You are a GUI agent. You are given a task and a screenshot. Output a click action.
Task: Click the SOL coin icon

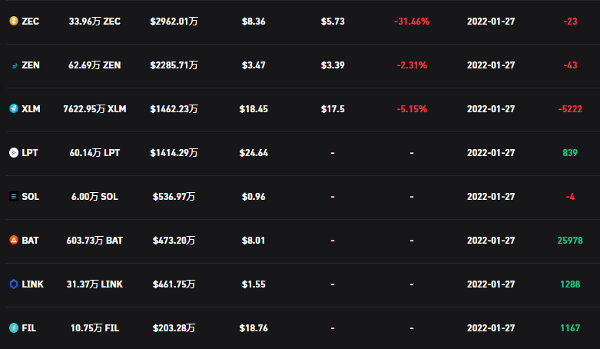[x=13, y=197]
